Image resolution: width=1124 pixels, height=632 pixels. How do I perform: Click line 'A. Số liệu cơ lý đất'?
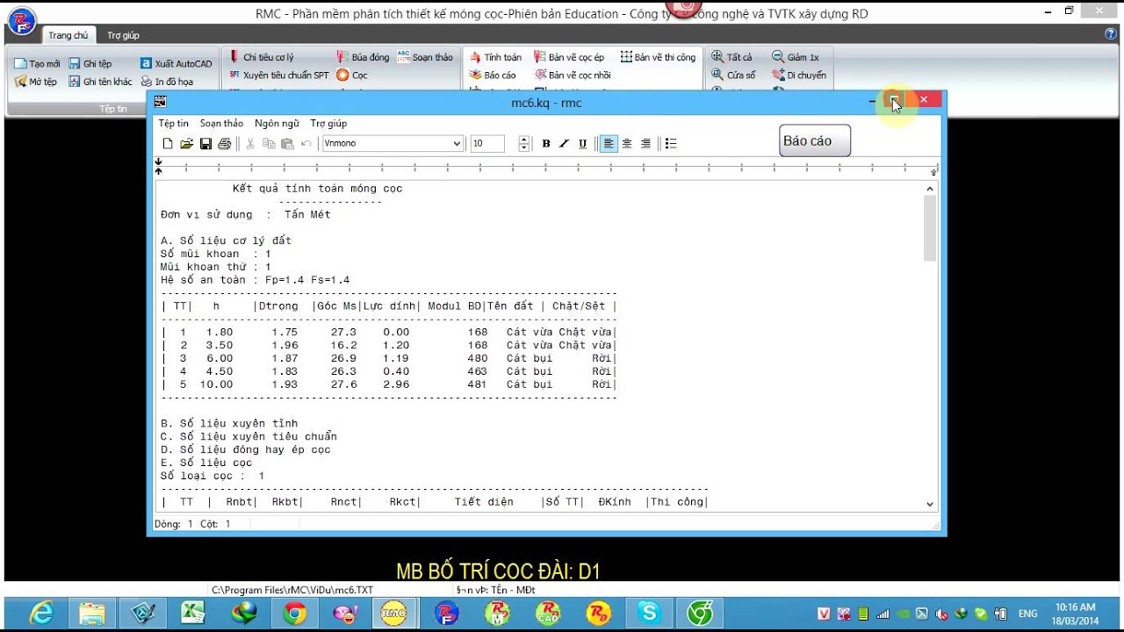tap(226, 241)
